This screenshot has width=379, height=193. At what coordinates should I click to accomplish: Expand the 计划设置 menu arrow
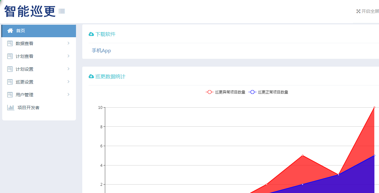coord(68,69)
